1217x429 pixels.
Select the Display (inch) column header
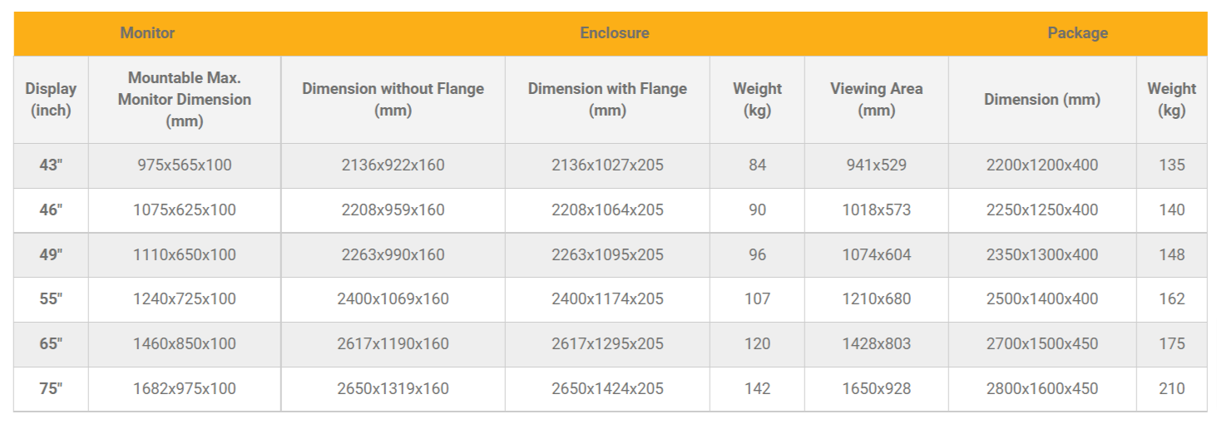[51, 99]
